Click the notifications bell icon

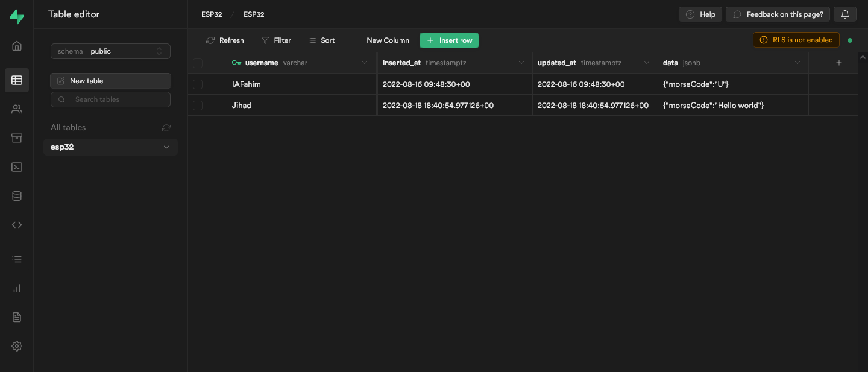pos(844,14)
